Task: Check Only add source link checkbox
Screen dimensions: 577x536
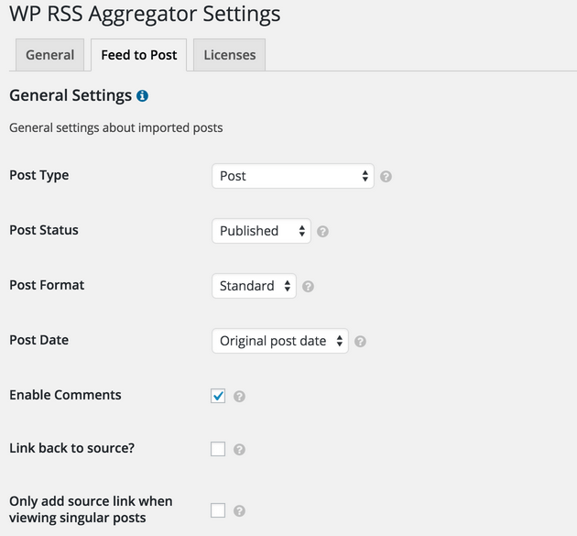Action: (218, 510)
